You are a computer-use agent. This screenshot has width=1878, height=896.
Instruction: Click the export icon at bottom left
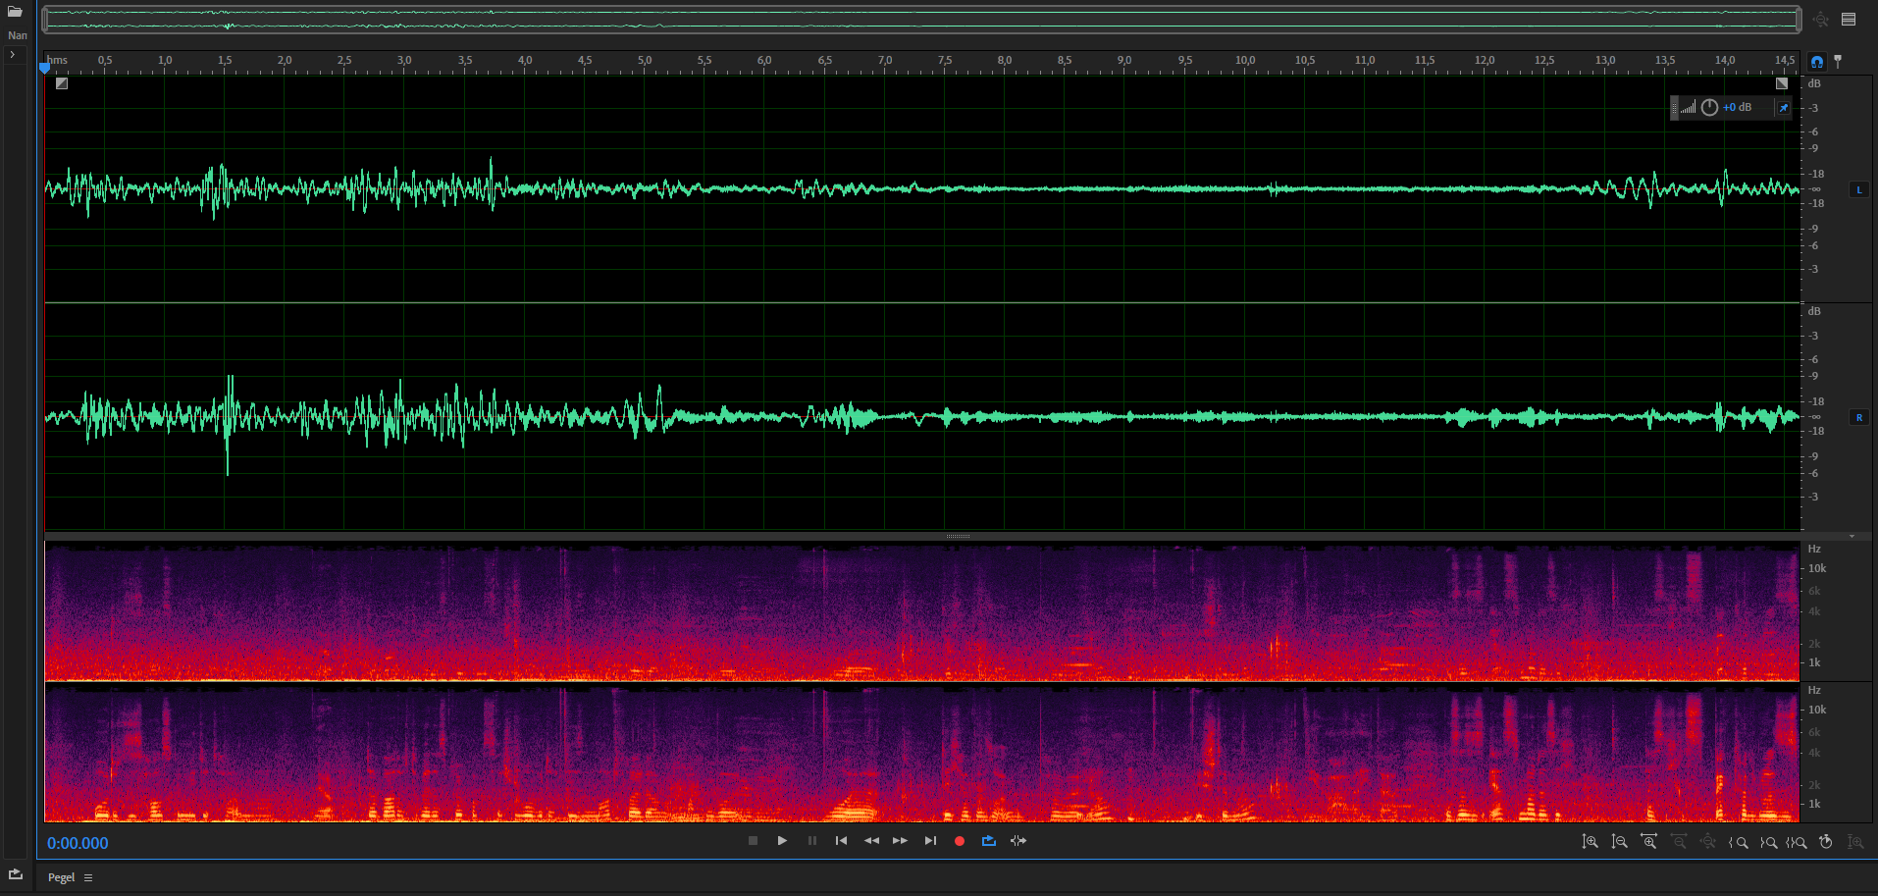(x=16, y=874)
